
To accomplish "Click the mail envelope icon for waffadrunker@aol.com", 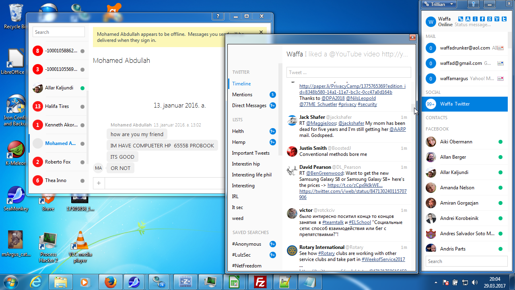I will (x=501, y=48).
